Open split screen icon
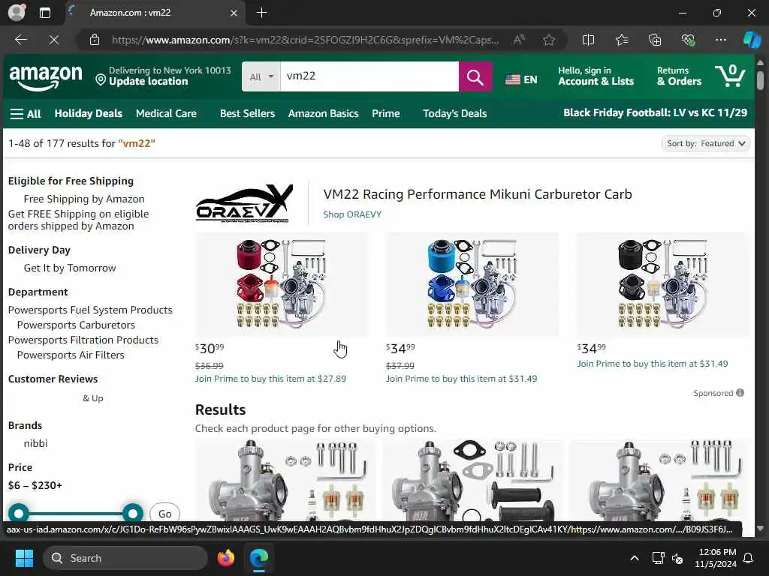 (x=588, y=40)
